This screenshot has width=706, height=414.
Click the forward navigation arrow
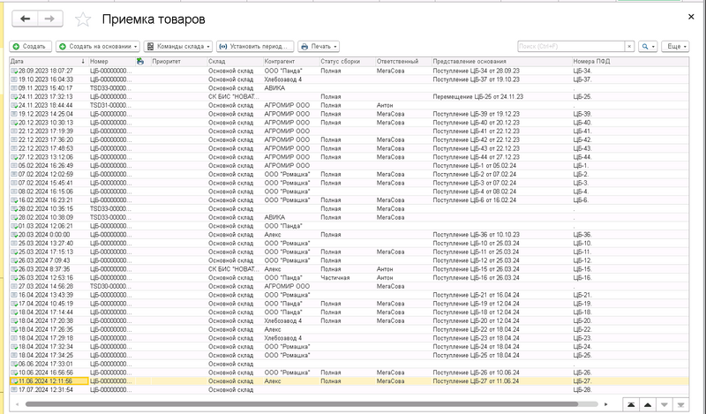coord(50,19)
